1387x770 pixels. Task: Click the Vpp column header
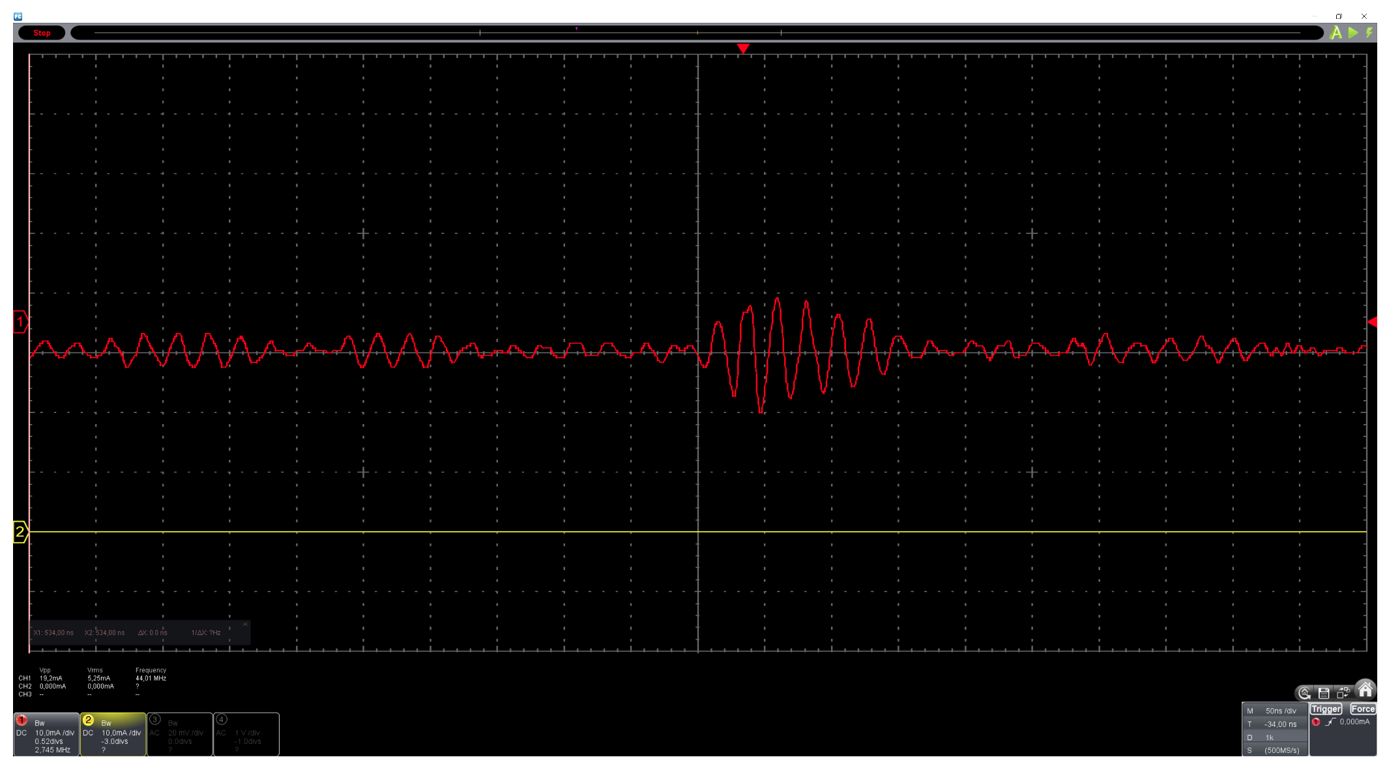pos(45,670)
